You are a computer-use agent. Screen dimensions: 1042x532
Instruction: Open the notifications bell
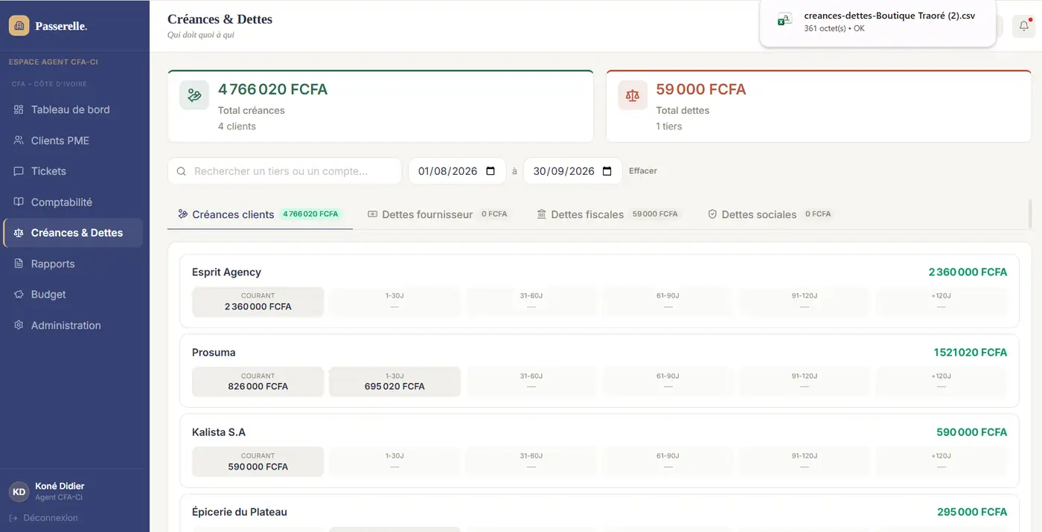(1024, 26)
